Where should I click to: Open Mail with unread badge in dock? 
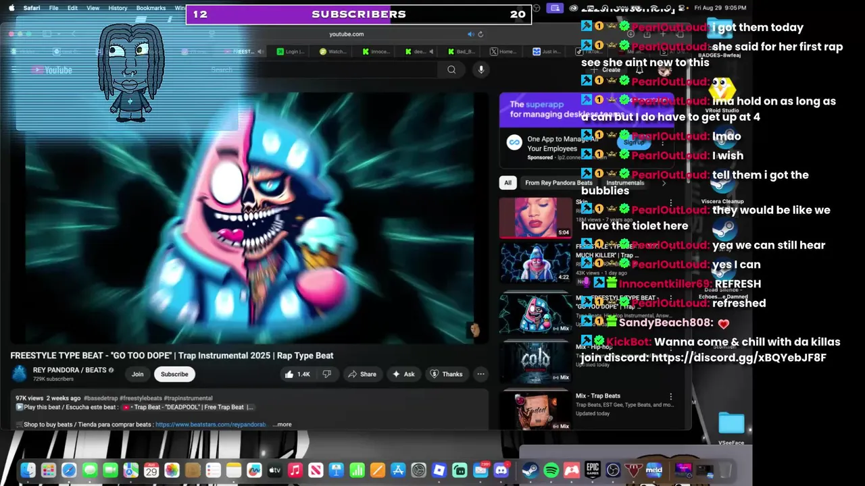coord(480,470)
